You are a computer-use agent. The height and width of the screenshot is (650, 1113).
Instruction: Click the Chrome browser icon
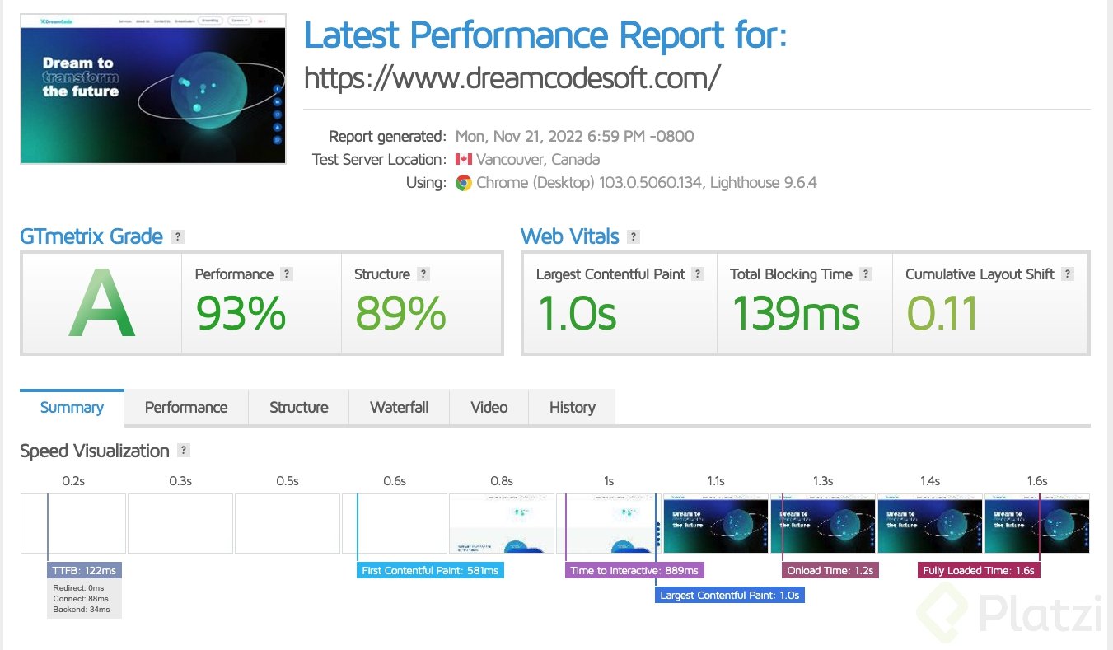tap(464, 183)
